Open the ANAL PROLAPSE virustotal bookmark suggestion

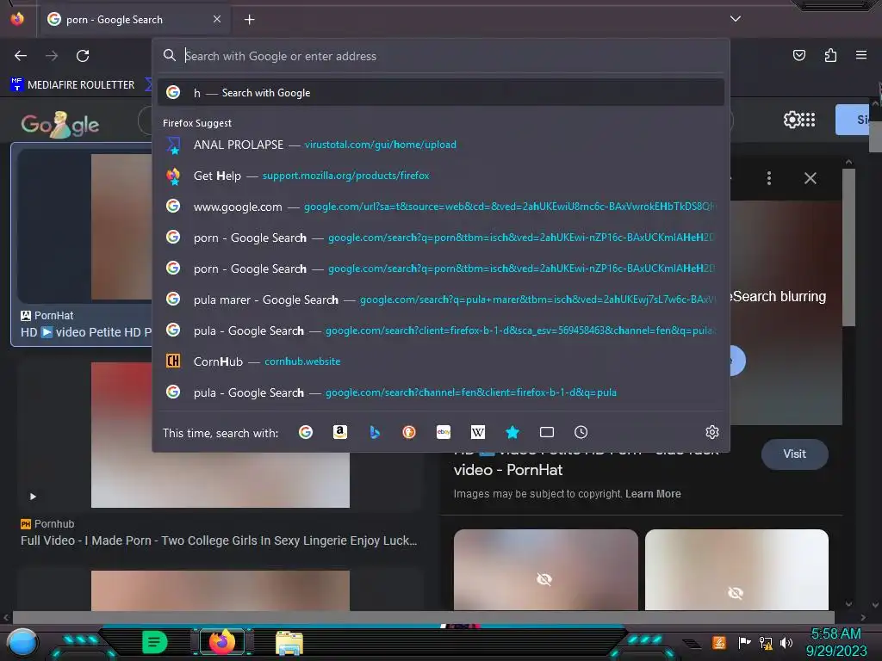point(441,145)
